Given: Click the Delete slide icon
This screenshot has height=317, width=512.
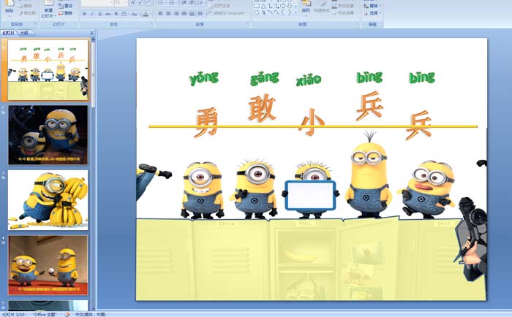Looking at the screenshot, I should [x=64, y=13].
